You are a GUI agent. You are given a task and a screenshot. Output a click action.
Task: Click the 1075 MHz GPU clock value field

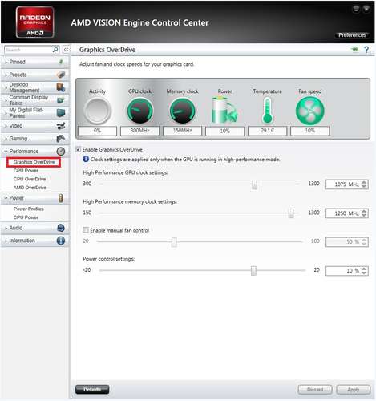click(x=347, y=184)
